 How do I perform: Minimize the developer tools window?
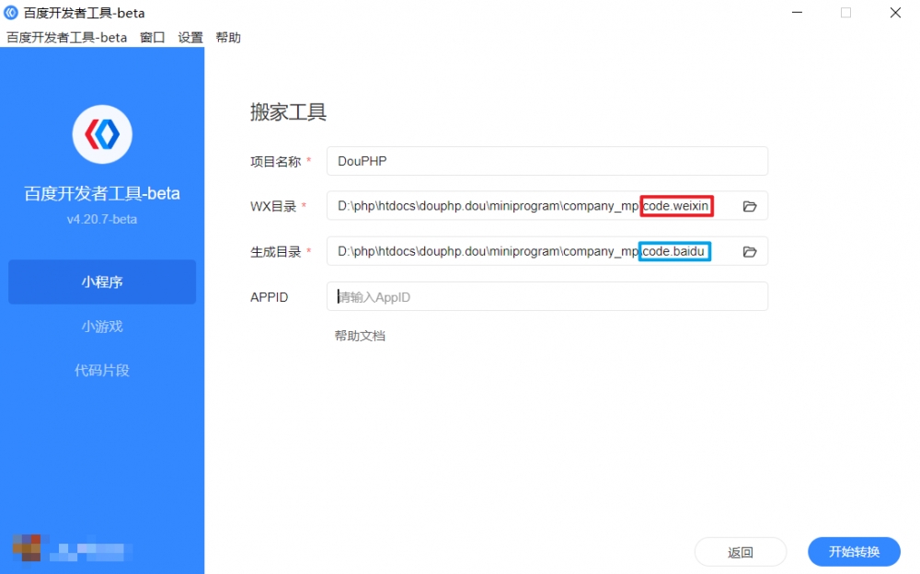(x=797, y=12)
